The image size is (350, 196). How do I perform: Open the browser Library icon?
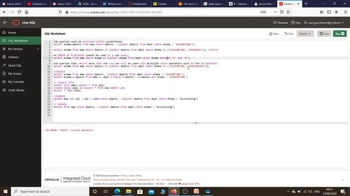(322, 12)
